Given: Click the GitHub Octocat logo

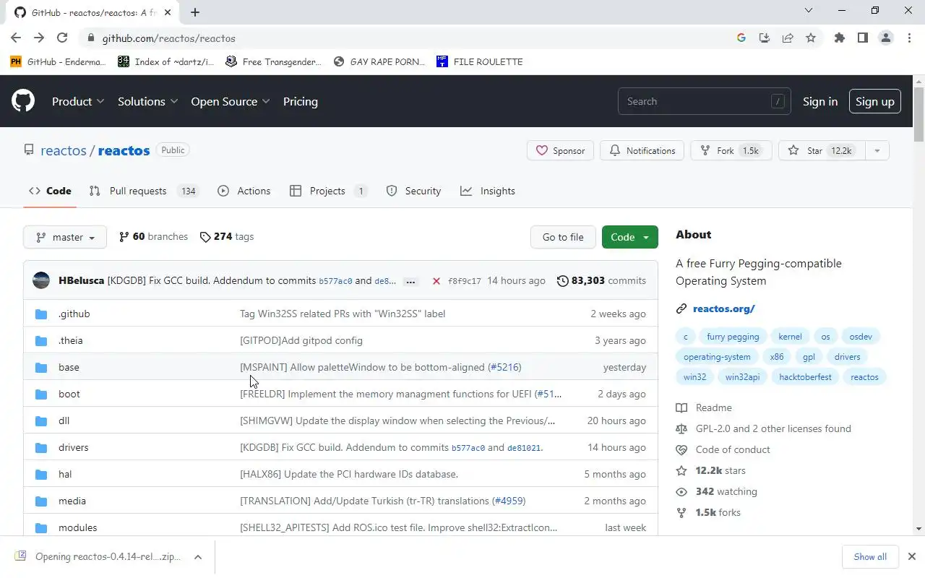Looking at the screenshot, I should point(23,101).
